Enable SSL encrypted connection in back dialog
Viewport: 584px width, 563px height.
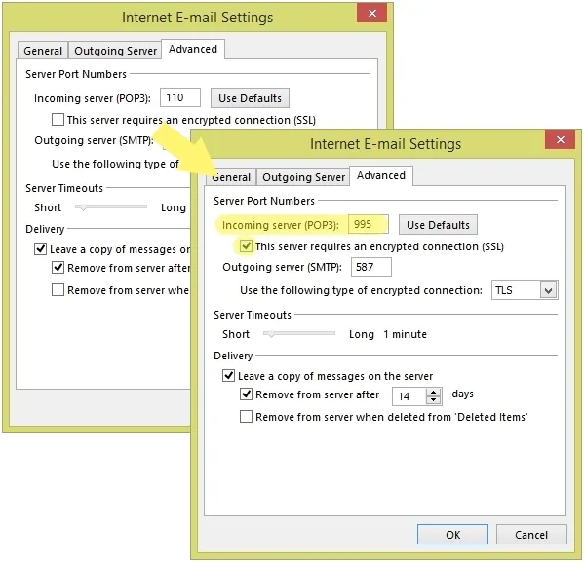[58, 120]
